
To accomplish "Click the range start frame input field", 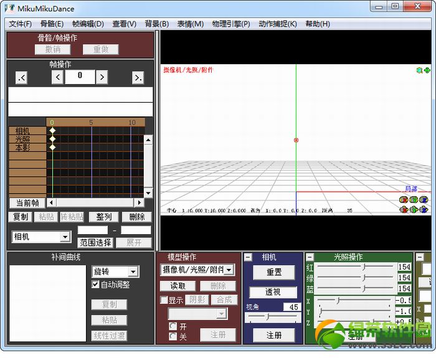I will (93, 230).
